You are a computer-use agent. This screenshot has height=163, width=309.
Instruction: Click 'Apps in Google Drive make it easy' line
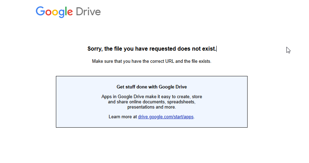pyautogui.click(x=151, y=97)
